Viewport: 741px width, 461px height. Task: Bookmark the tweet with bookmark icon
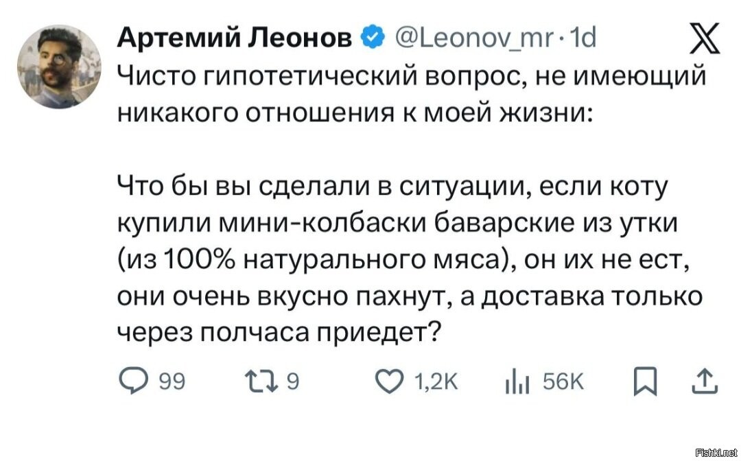tap(645, 381)
